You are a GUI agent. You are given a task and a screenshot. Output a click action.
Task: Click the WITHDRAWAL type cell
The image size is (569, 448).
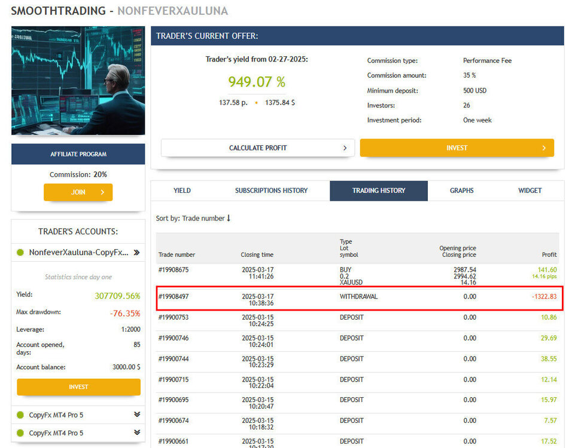[358, 296]
